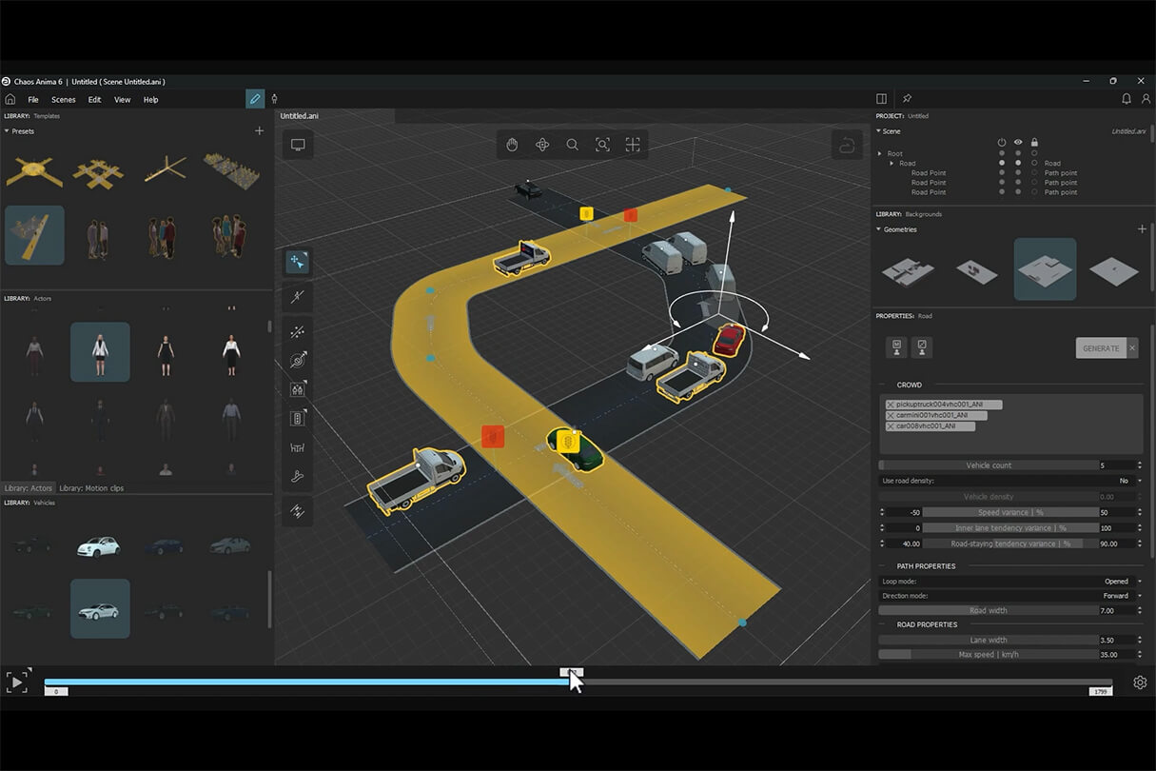
Task: Toggle visibility dot for the Road row
Action: 1018,164
